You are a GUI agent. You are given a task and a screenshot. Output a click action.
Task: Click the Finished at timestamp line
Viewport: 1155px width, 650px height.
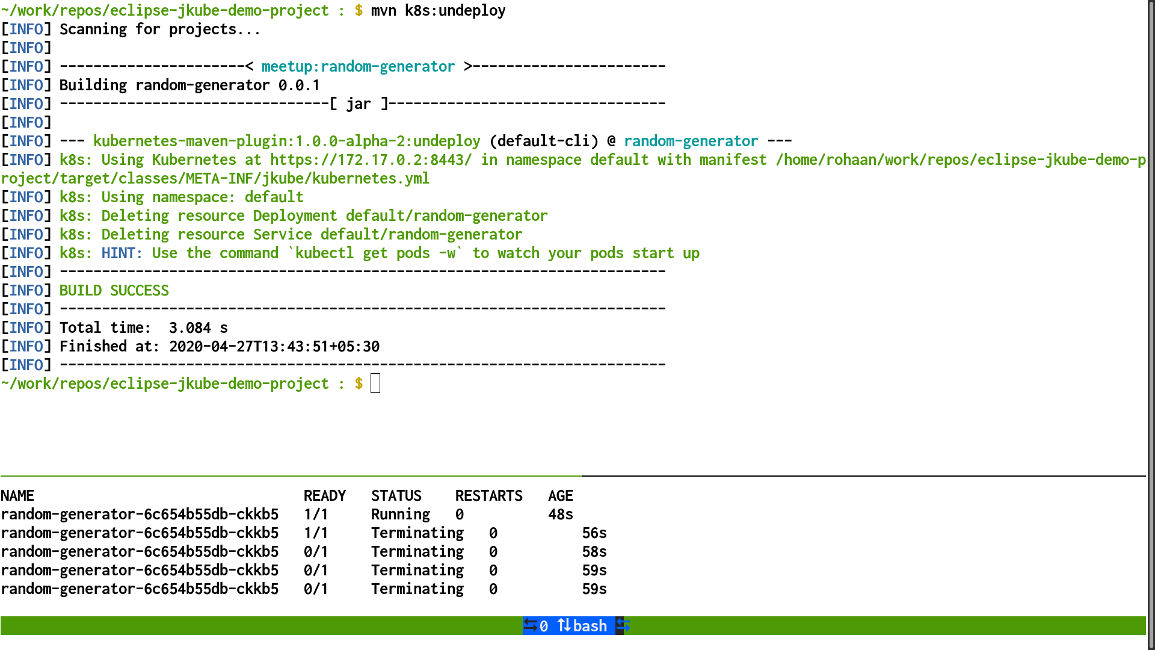point(220,347)
